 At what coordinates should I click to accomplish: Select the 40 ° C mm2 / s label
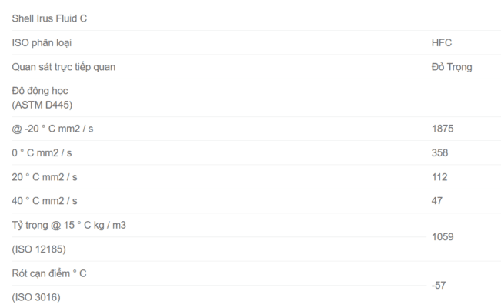pyautogui.click(x=45, y=201)
